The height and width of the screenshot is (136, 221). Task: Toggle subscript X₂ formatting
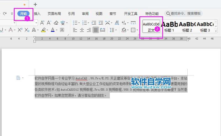(27, 30)
